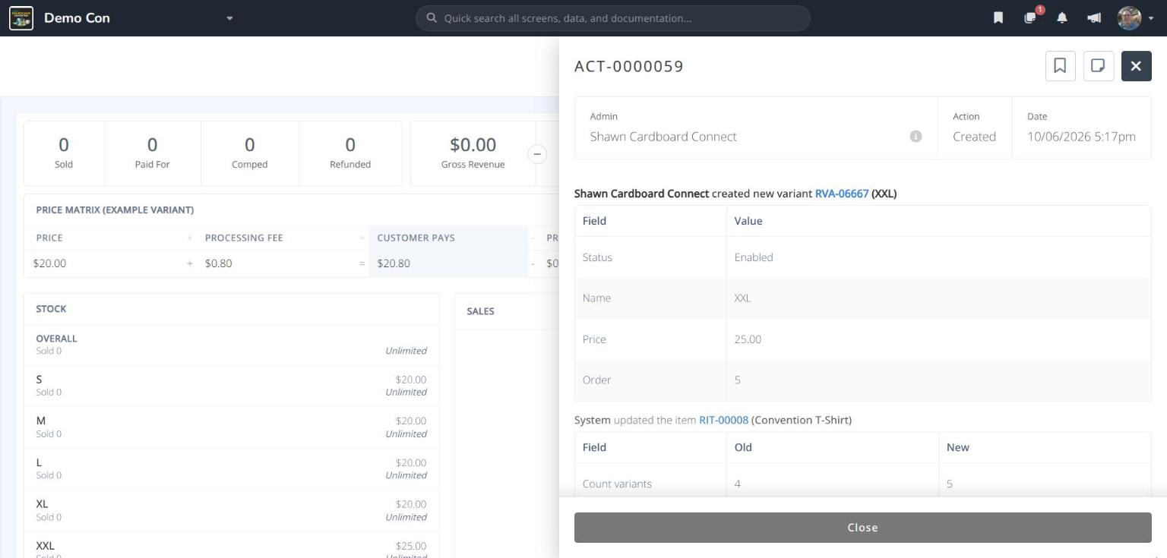Collapse the revenue stats with minus icon

537,154
